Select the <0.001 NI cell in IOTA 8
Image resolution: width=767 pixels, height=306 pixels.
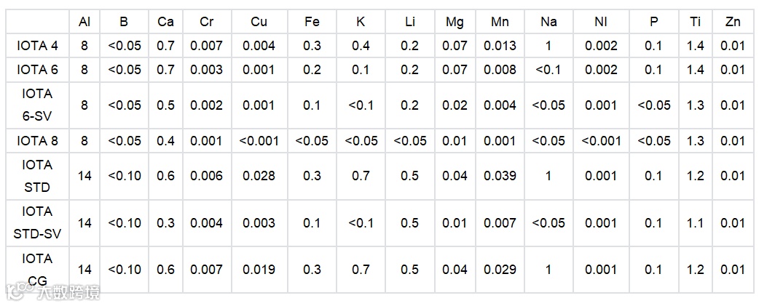pos(601,140)
